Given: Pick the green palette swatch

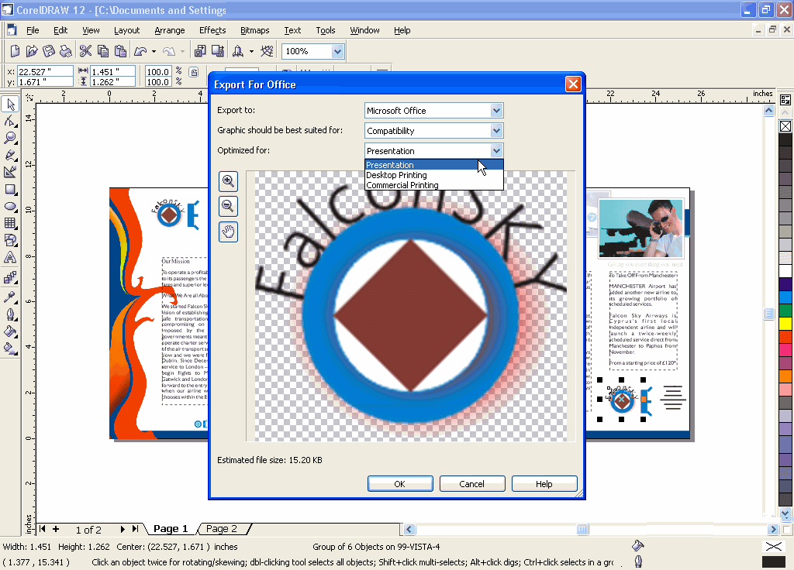Looking at the screenshot, I should pyautogui.click(x=785, y=310).
